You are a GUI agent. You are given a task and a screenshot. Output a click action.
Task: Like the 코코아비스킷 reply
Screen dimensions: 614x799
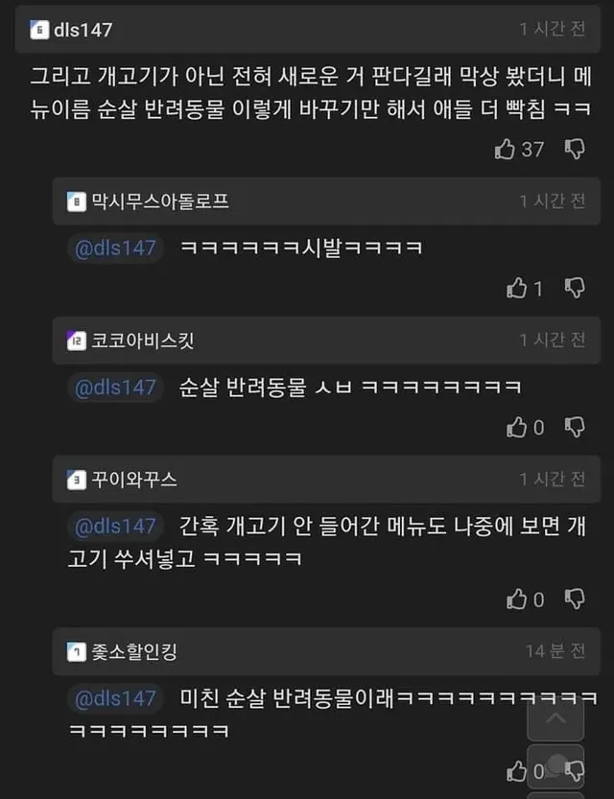pos(516,428)
